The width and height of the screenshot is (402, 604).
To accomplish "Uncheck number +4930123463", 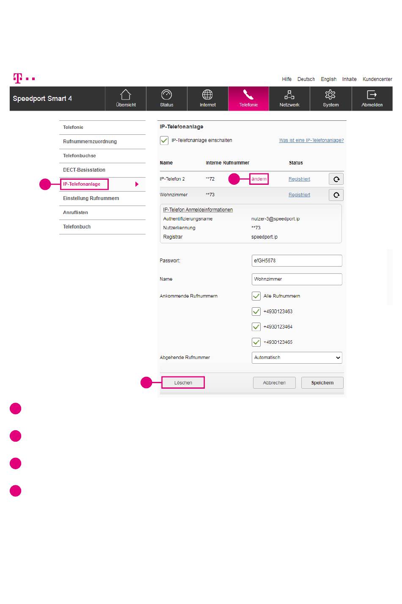I will coord(256,312).
